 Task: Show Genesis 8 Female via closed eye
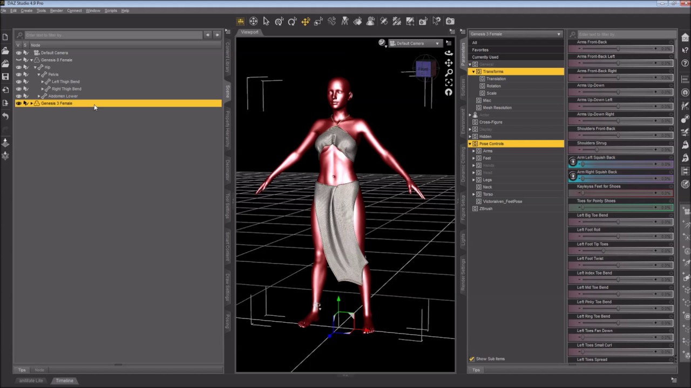coord(19,60)
